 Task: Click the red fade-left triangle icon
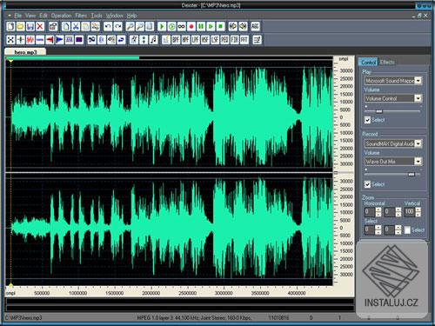point(50,39)
